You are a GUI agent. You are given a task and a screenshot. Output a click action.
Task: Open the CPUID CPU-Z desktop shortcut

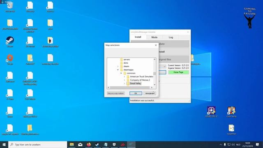click(x=211, y=112)
